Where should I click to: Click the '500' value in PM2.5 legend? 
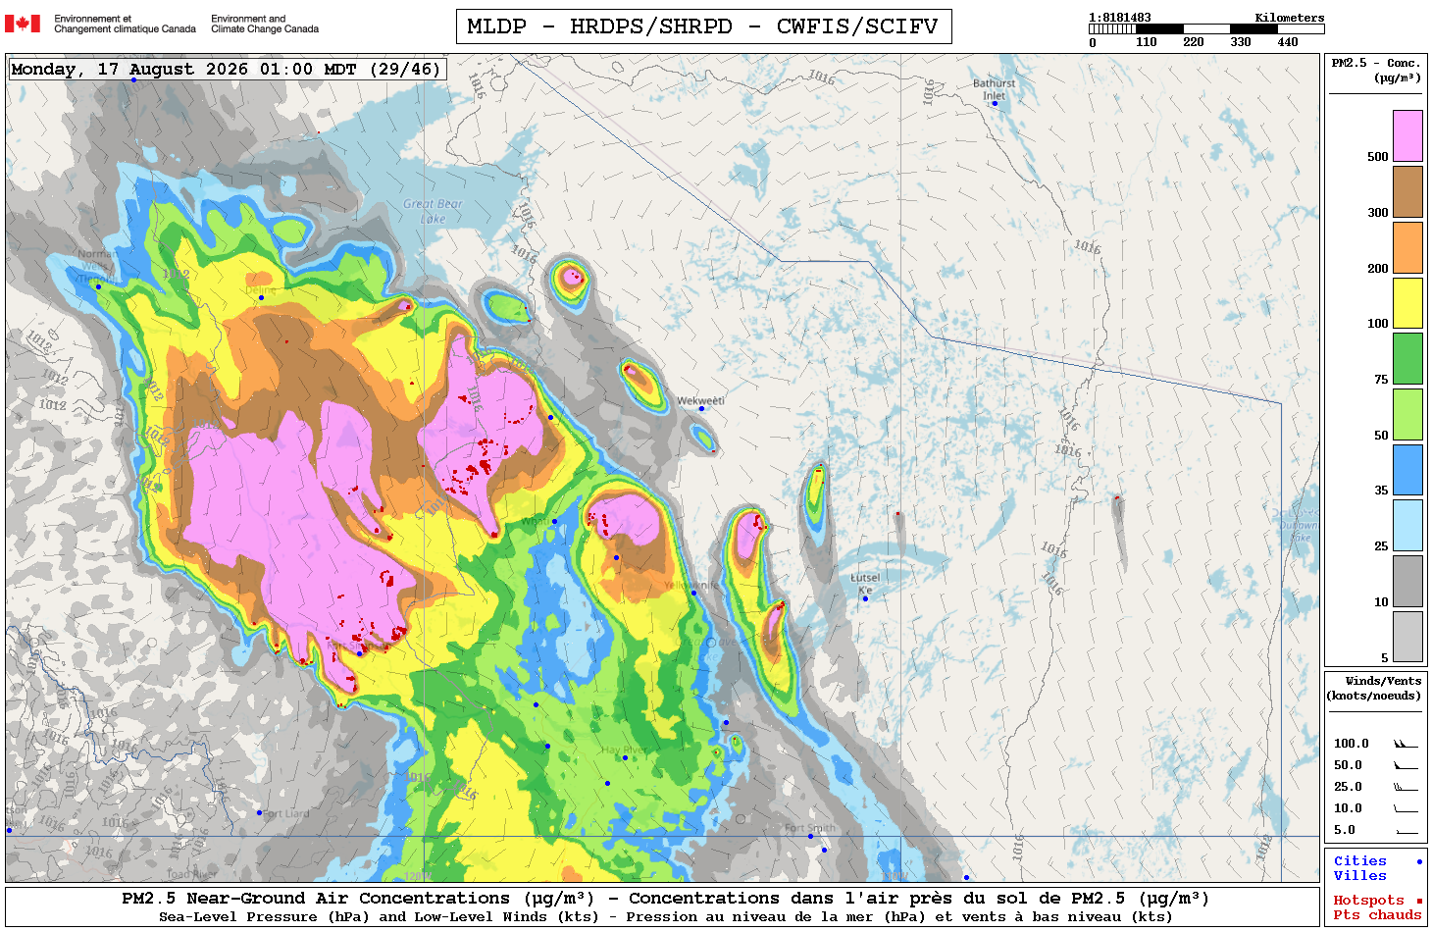pyautogui.click(x=1377, y=157)
